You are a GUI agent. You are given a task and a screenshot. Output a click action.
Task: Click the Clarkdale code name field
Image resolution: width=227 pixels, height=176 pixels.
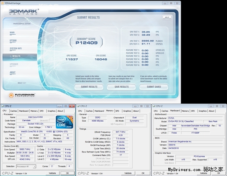(26, 120)
